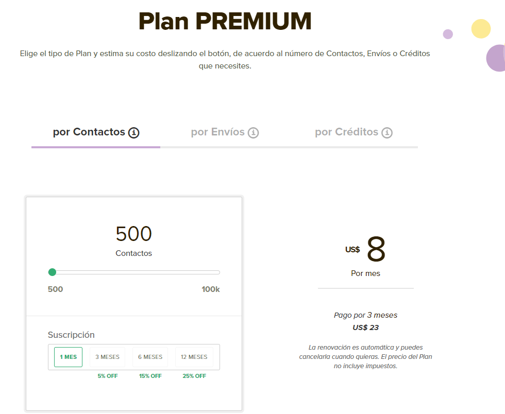Choose the 6 MESES subscription option
Screen dimensions: 505x414
coord(150,357)
